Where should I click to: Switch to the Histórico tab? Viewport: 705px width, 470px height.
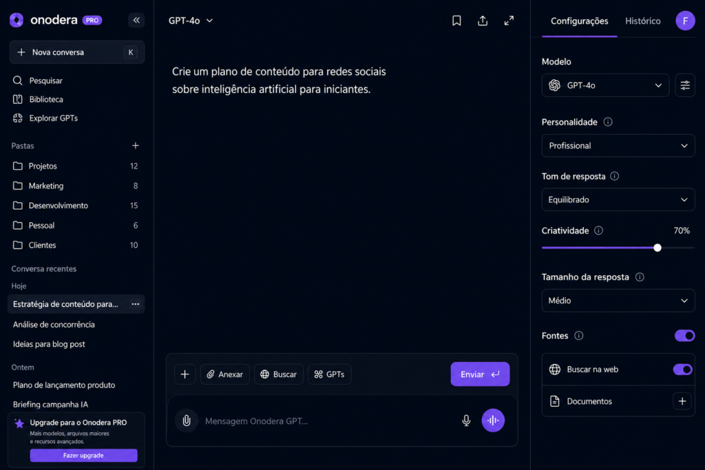(643, 21)
